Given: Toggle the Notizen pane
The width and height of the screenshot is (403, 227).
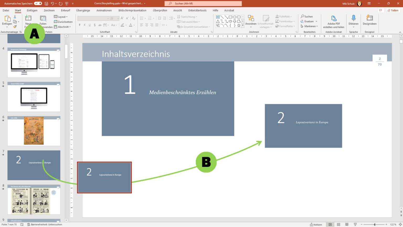Looking at the screenshot, I should pos(316,224).
